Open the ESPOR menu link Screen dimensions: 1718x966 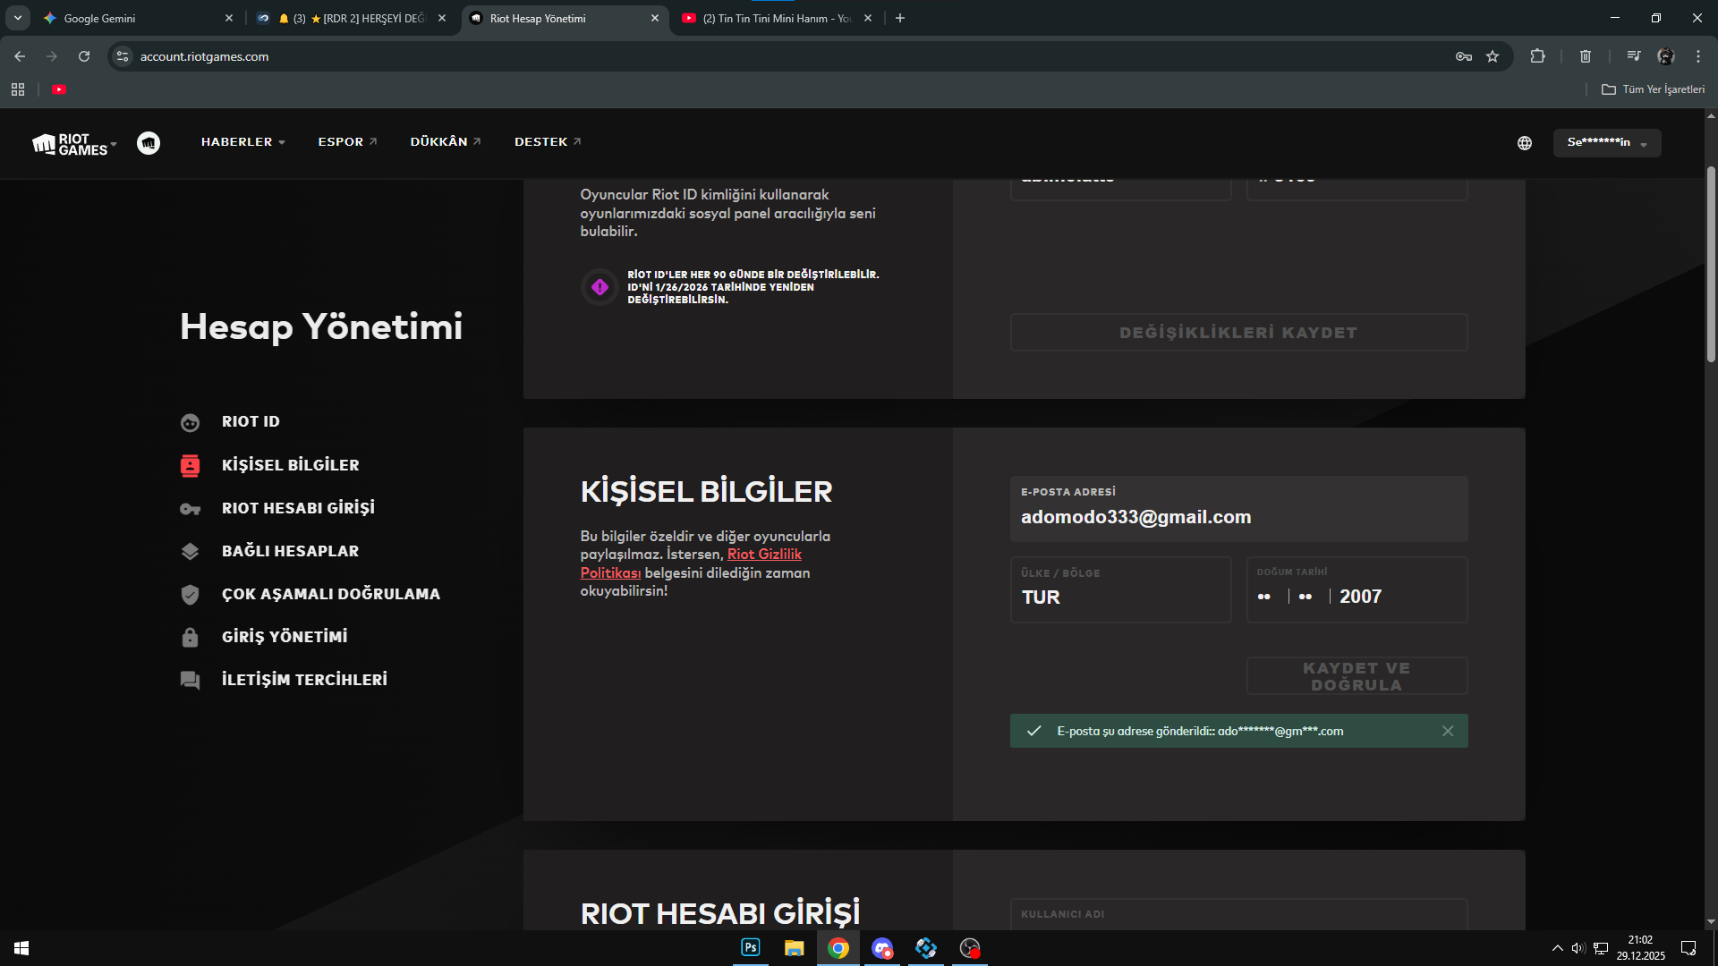coord(348,142)
